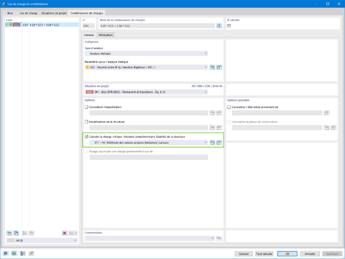The height and width of the screenshot is (259, 345).
Task: Click the combination number field CO1
Action: pyautogui.click(x=89, y=26)
